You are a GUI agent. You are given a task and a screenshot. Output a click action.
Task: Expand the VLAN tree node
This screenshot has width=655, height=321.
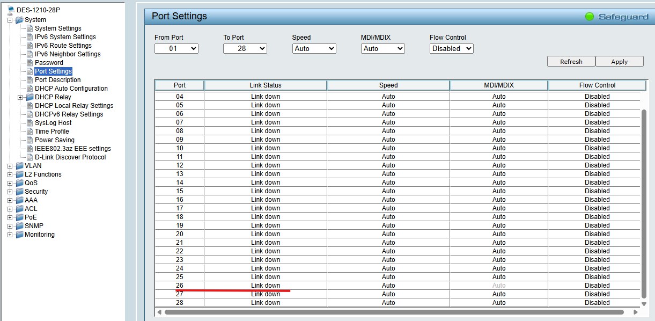coord(10,166)
